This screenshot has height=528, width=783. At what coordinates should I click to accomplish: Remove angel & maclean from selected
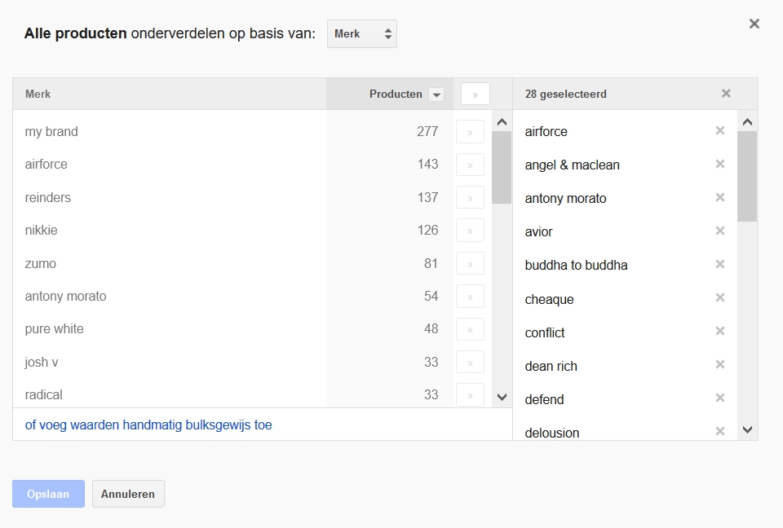[x=719, y=165]
